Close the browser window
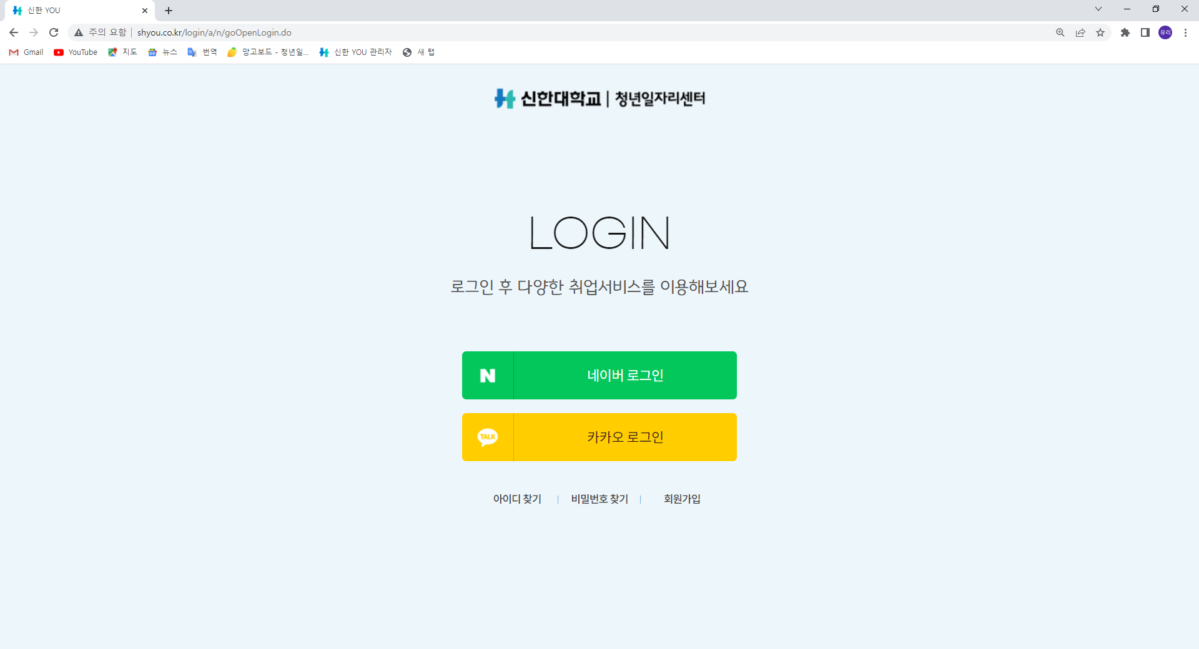 (1185, 9)
